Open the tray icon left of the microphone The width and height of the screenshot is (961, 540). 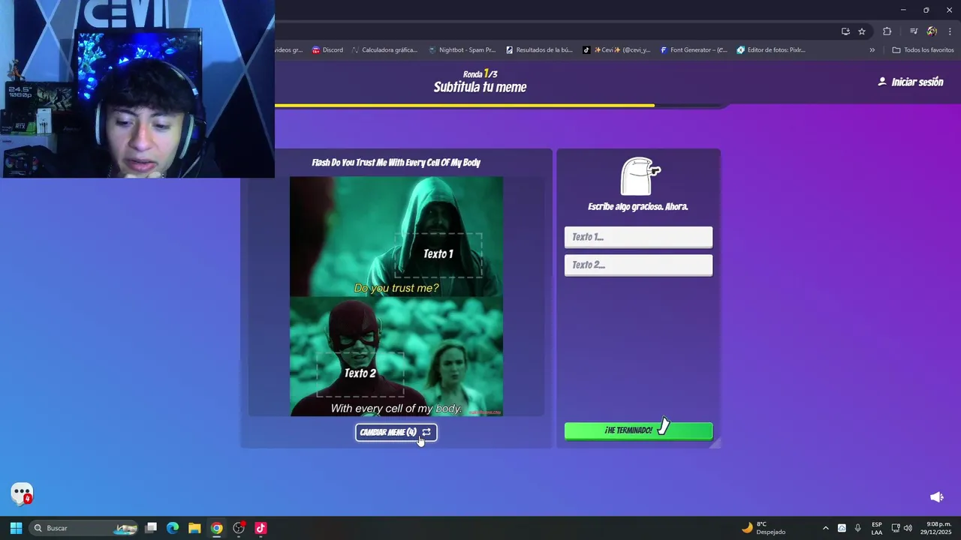(x=842, y=528)
